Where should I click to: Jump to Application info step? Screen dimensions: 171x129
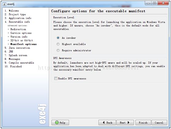(20, 18)
